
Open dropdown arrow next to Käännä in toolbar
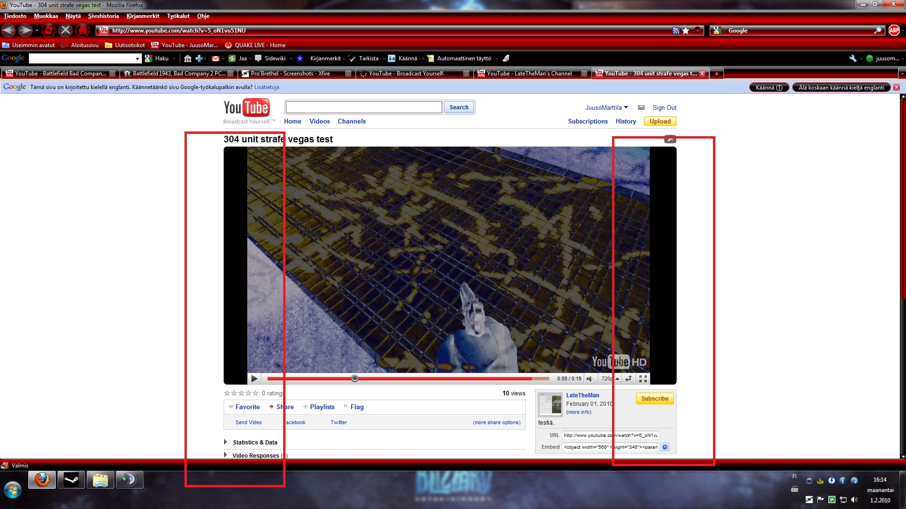pyautogui.click(x=423, y=59)
